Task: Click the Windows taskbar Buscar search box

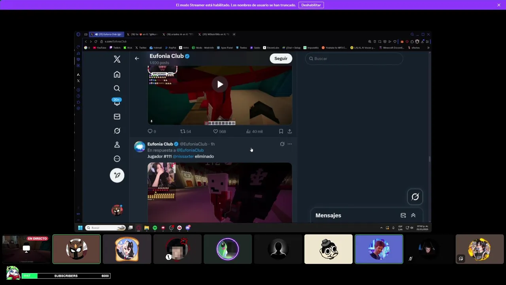Action: pos(106,228)
